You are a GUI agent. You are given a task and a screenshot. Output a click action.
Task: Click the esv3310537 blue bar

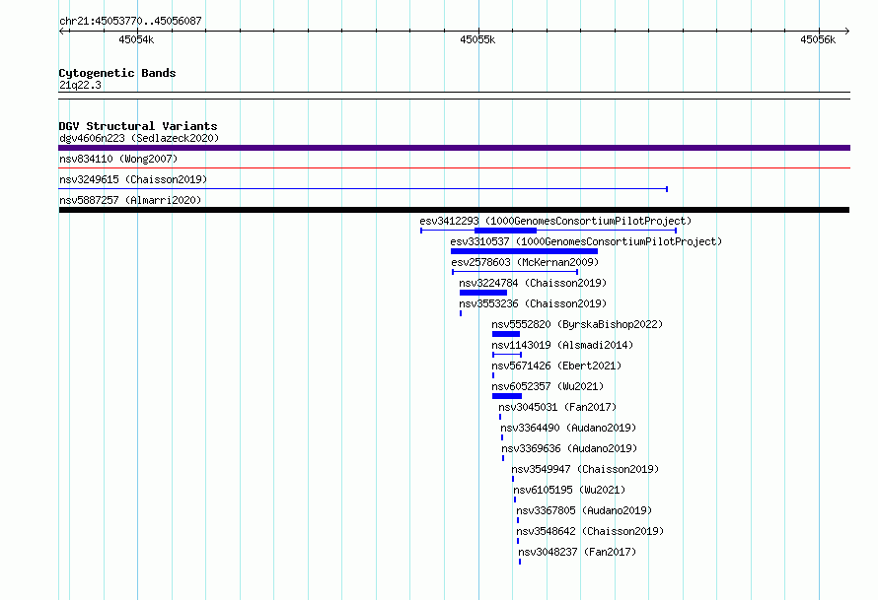[524, 251]
